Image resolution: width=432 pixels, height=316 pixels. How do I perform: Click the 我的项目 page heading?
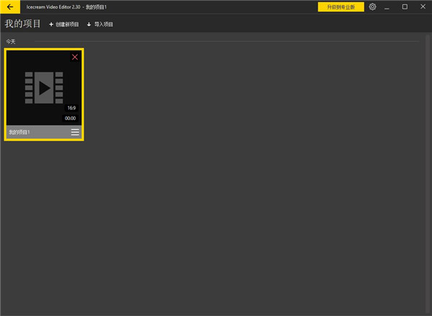[x=23, y=24]
